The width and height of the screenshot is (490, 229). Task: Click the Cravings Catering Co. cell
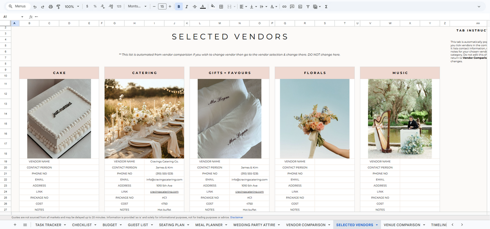[x=164, y=162]
